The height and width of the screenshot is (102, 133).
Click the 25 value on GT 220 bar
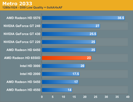pyautogui.click(x=93, y=42)
